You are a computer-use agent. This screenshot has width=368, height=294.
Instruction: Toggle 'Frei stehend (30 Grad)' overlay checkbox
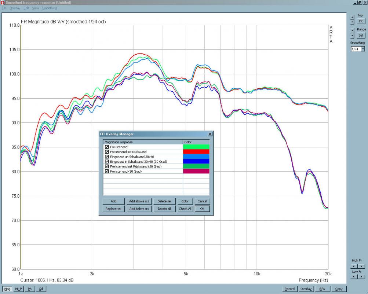point(107,172)
